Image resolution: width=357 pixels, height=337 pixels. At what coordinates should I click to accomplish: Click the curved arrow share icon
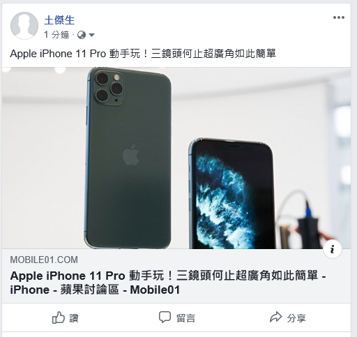coord(275,317)
